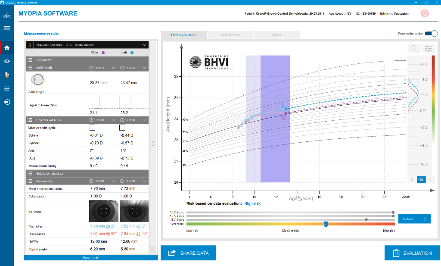This screenshot has height=266, width=441.
Task: Add new measurement with plus icon
Action: click(30, 45)
